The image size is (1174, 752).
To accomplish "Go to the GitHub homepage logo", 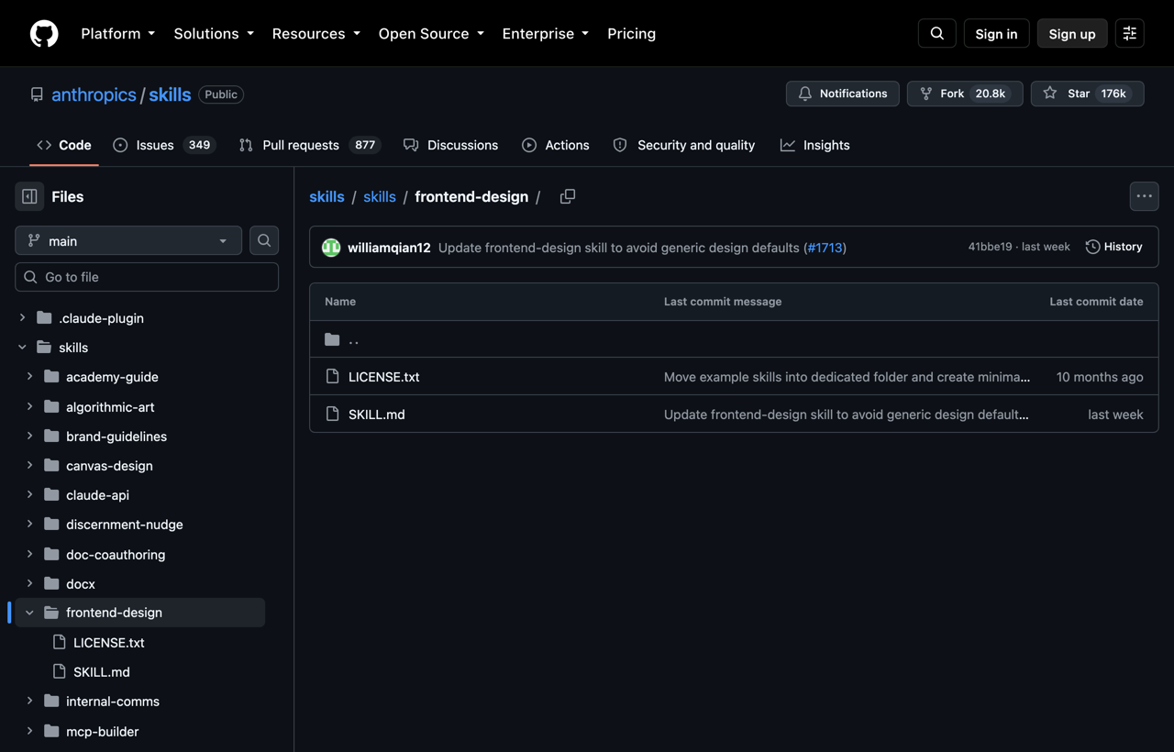I will pos(44,34).
